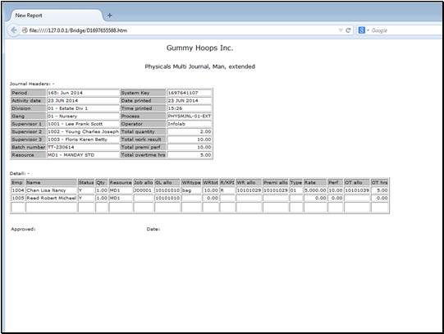This screenshot has height=334, width=444.
Task: Reload page using the refresh icon
Action: [x=348, y=30]
